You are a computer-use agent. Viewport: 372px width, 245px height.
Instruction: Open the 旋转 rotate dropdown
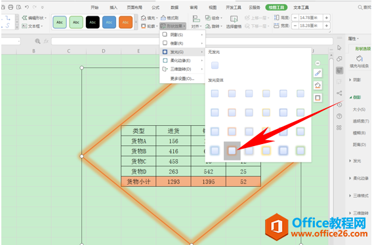(214, 26)
